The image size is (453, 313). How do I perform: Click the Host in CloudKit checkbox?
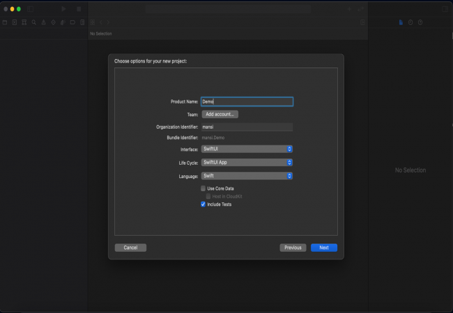[208, 196]
